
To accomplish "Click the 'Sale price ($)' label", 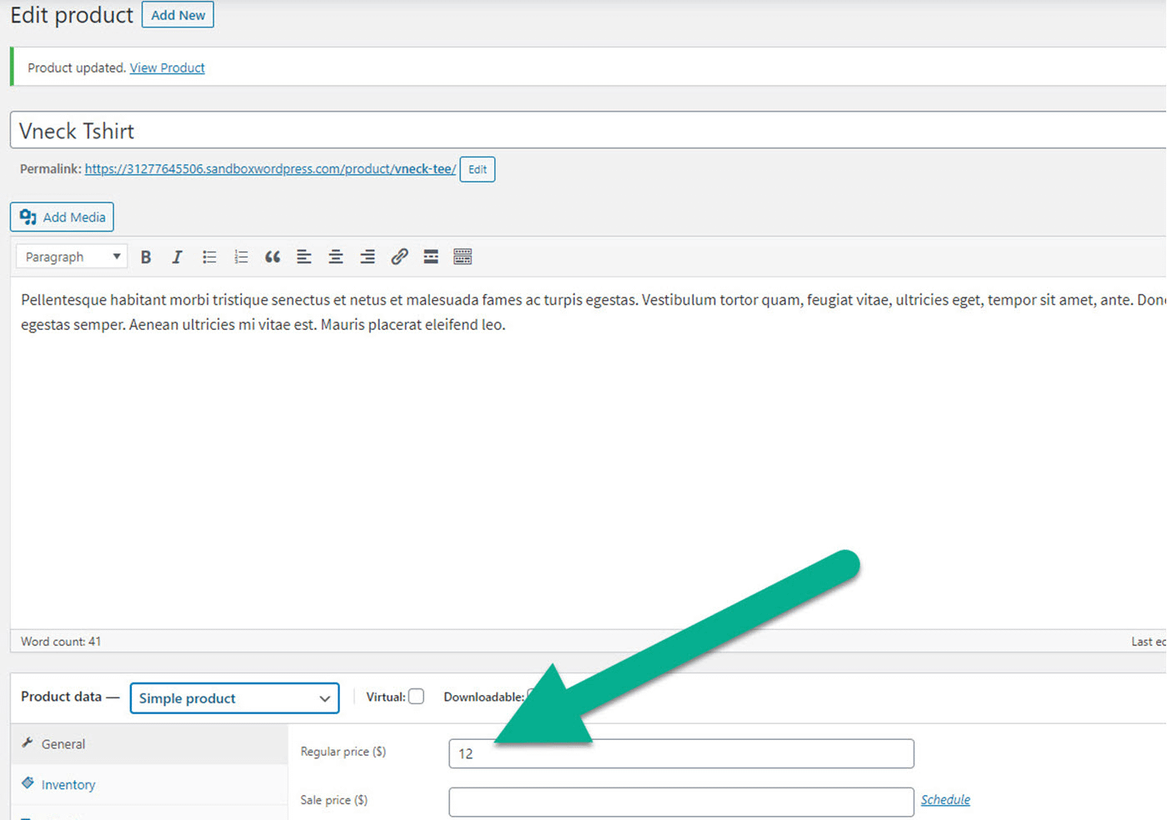I will 333,800.
